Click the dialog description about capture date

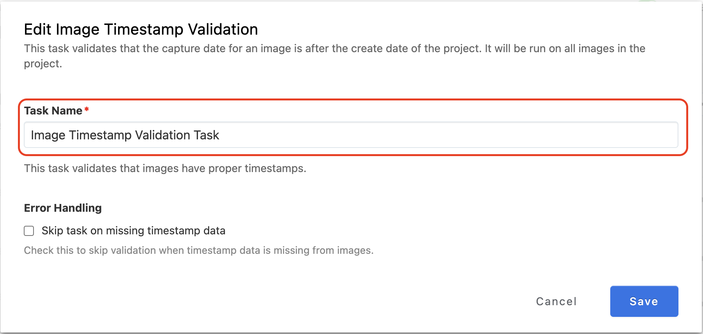click(x=334, y=49)
